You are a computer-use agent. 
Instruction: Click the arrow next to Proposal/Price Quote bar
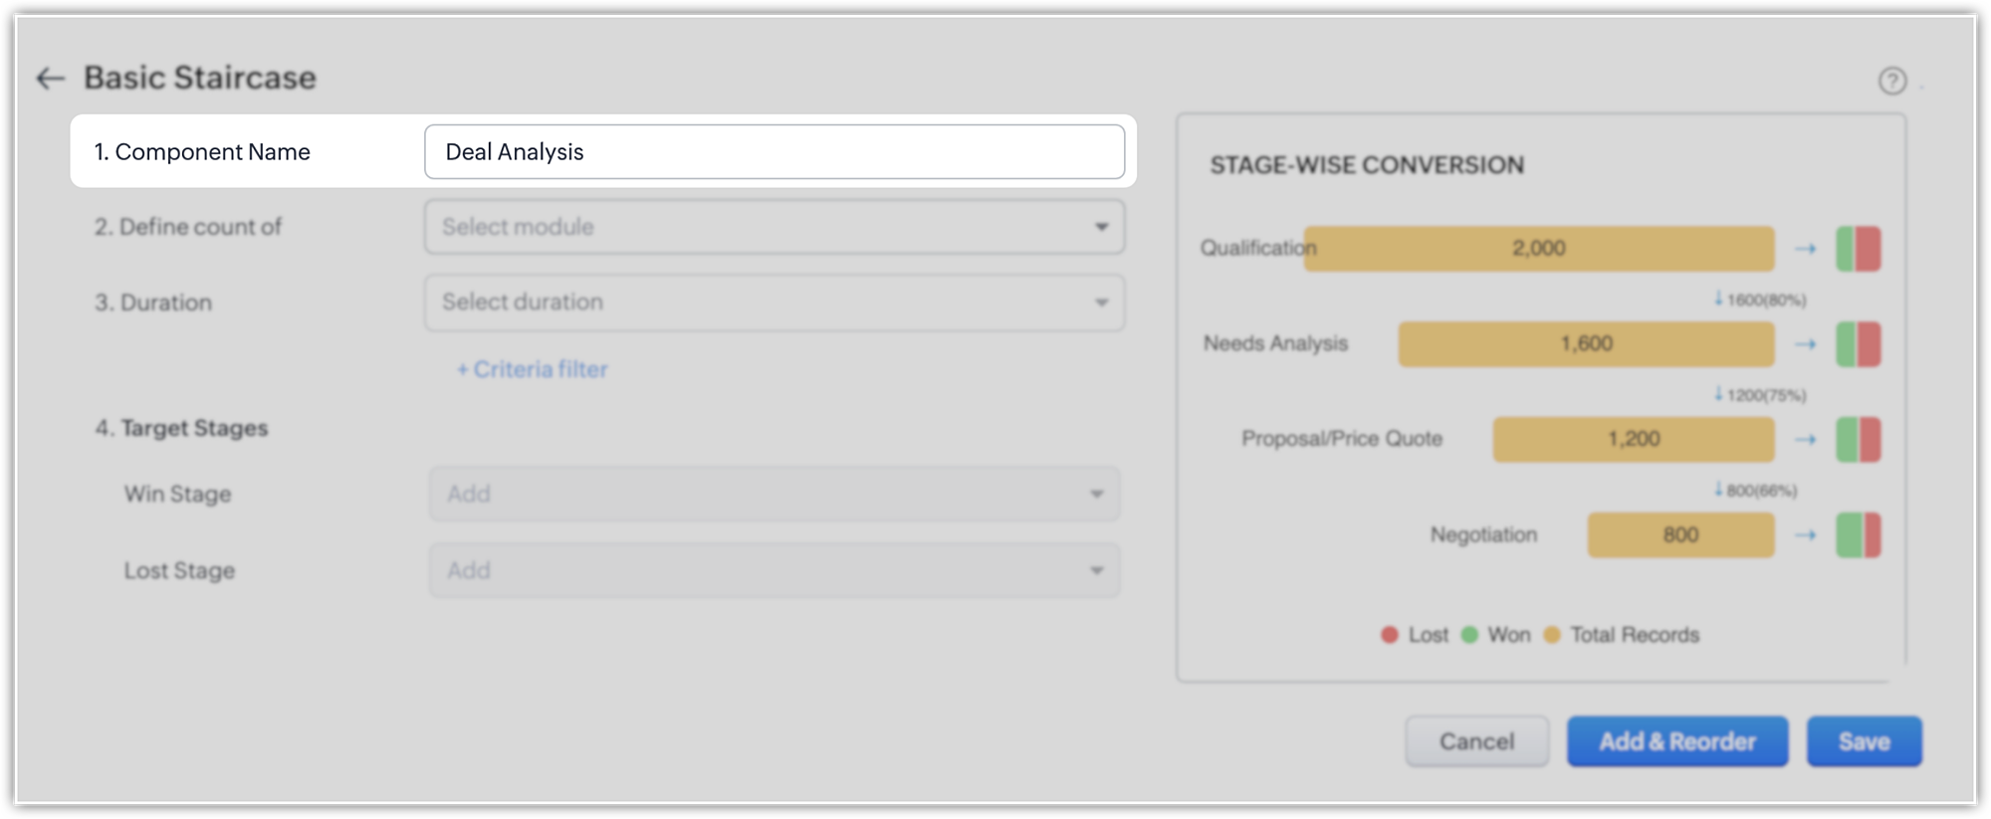point(1806,439)
